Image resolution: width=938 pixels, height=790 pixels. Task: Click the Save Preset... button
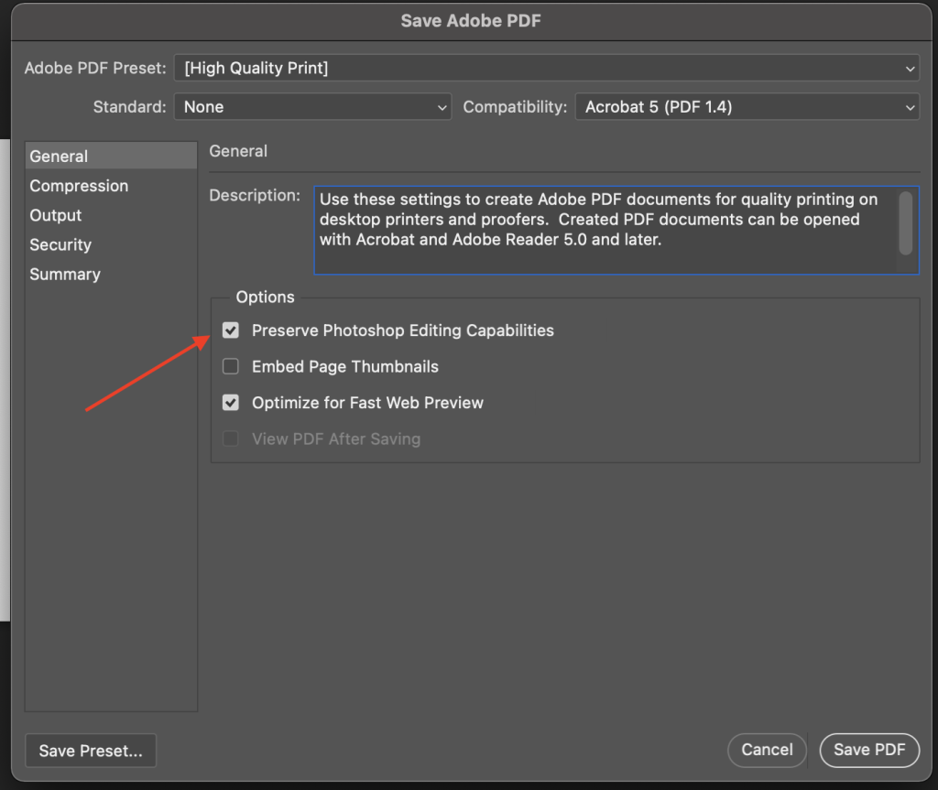click(91, 751)
